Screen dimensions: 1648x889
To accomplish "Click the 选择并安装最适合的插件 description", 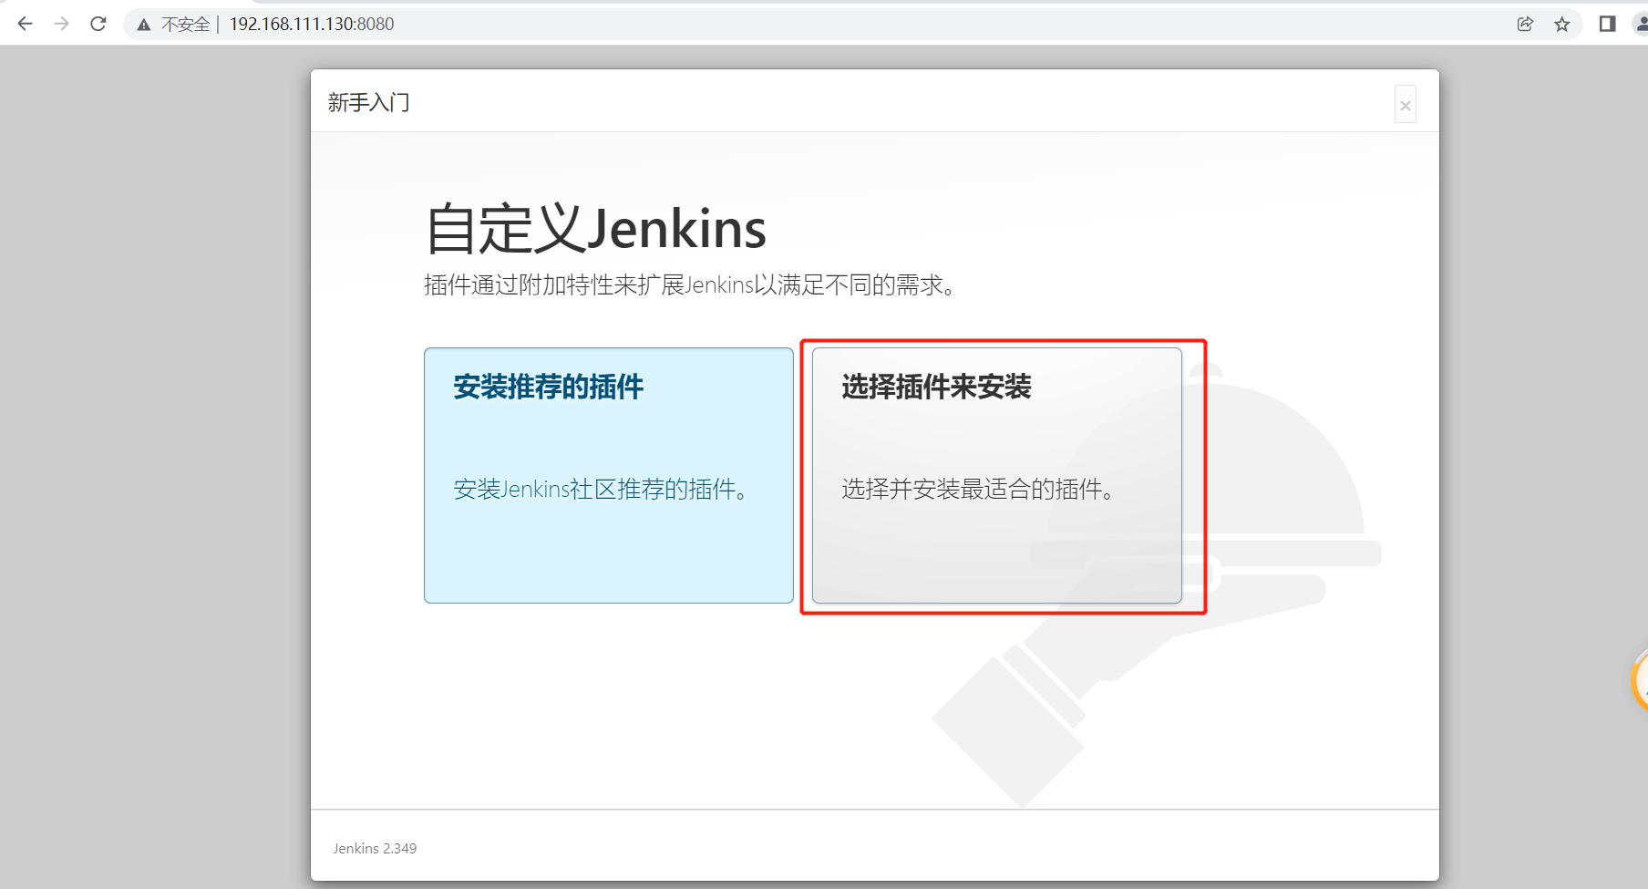I will [980, 490].
